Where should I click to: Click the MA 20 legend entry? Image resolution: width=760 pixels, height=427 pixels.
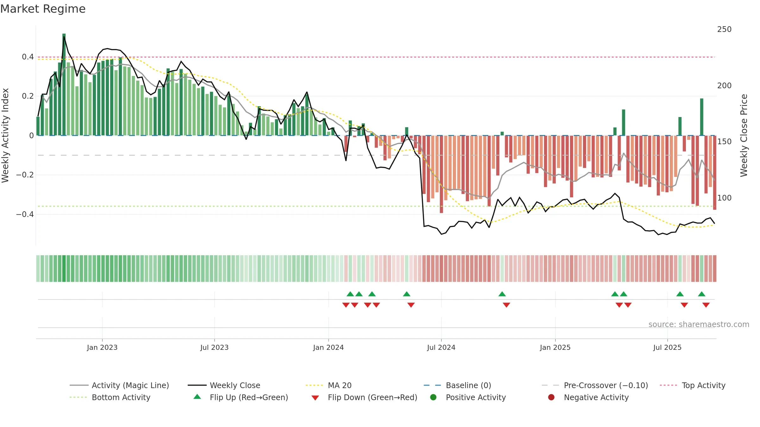[x=328, y=385]
